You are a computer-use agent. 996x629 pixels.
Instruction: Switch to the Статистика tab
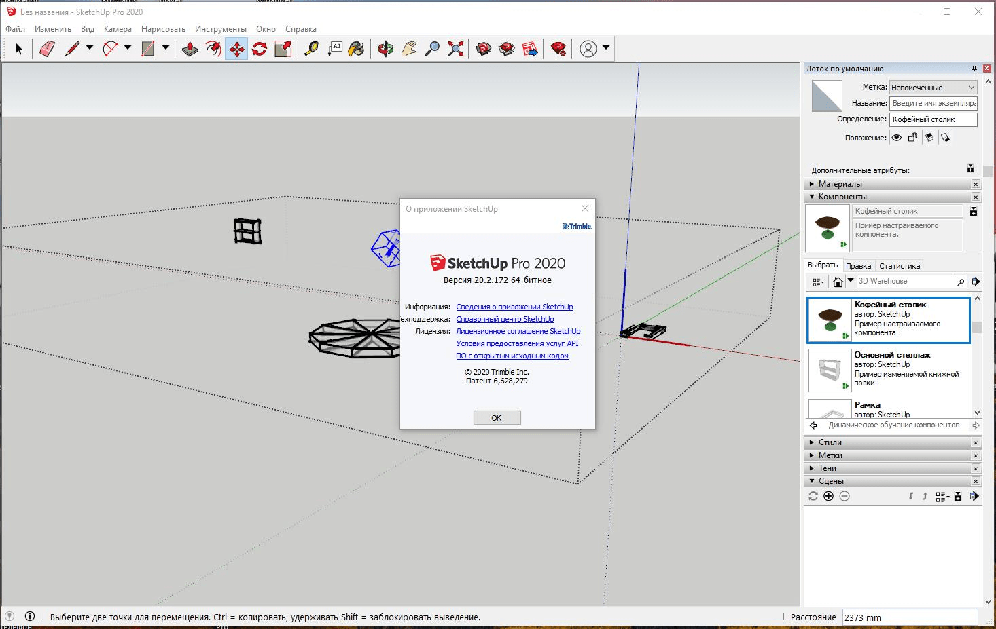tap(899, 265)
